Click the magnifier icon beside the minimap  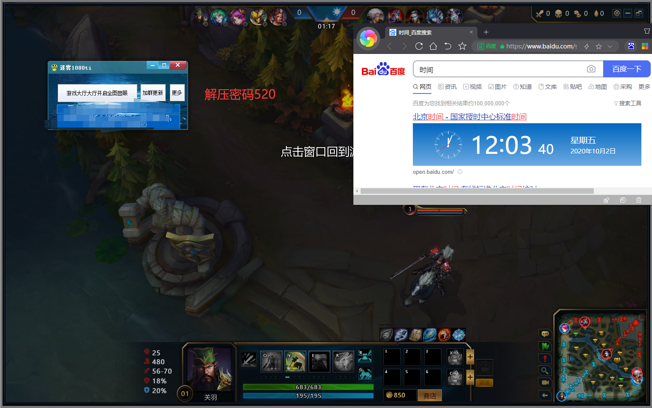click(x=545, y=371)
